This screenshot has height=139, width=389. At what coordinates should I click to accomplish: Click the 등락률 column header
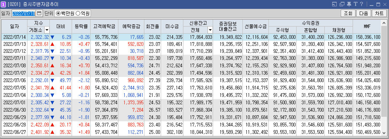[81, 27]
